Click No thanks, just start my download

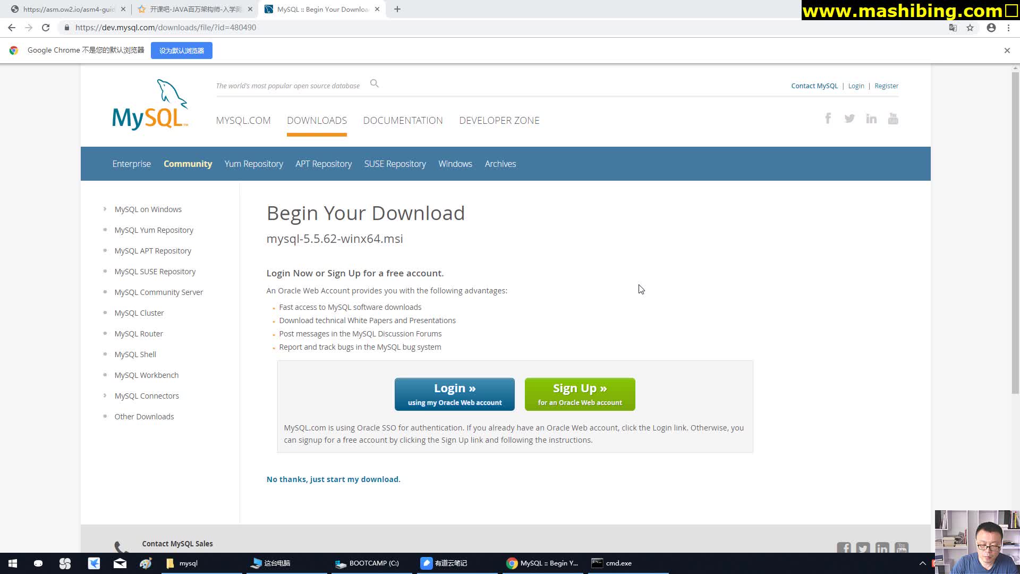(334, 479)
